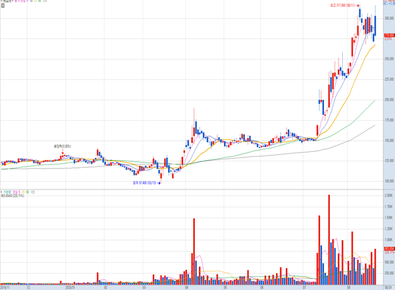
Task: Click the 1,750K volume axis label
Action: [x=389, y=207]
